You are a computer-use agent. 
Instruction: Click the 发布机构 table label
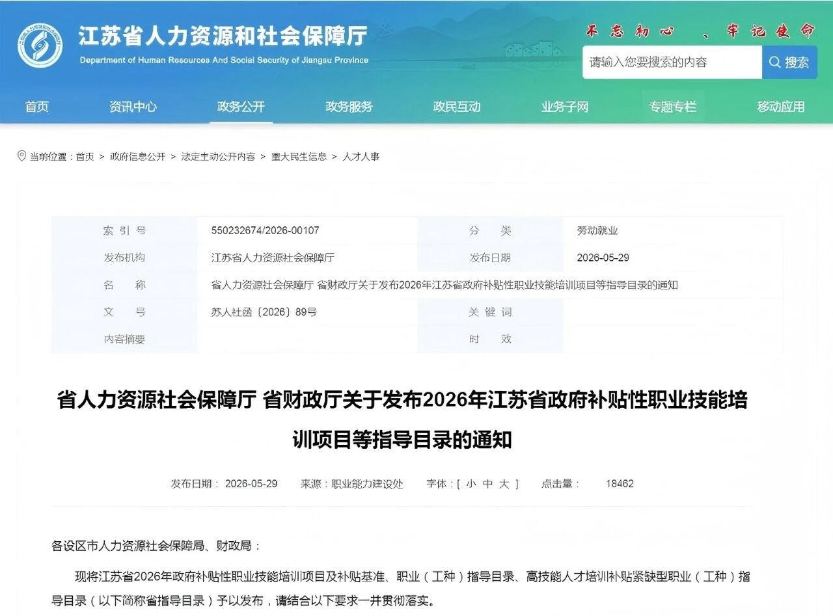(x=124, y=258)
